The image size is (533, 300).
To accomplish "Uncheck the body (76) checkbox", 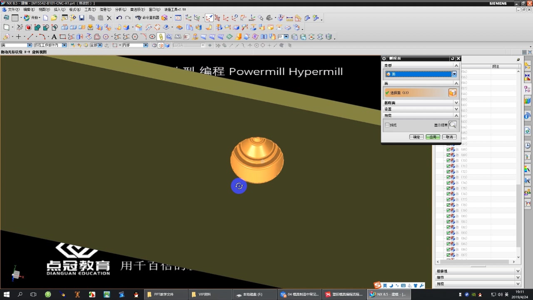I will [448, 194].
